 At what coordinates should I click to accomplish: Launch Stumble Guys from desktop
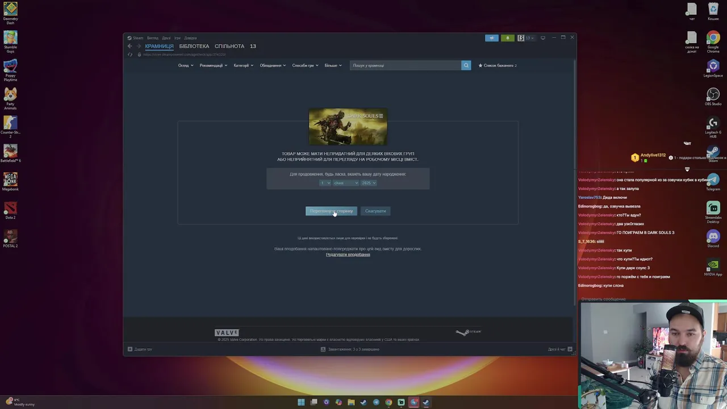tap(10, 41)
